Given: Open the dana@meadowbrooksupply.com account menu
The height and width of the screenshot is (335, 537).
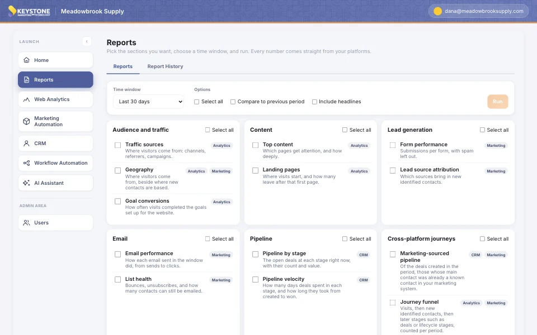Looking at the screenshot, I should (478, 11).
